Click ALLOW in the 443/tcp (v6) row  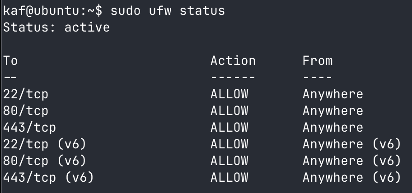click(x=229, y=177)
